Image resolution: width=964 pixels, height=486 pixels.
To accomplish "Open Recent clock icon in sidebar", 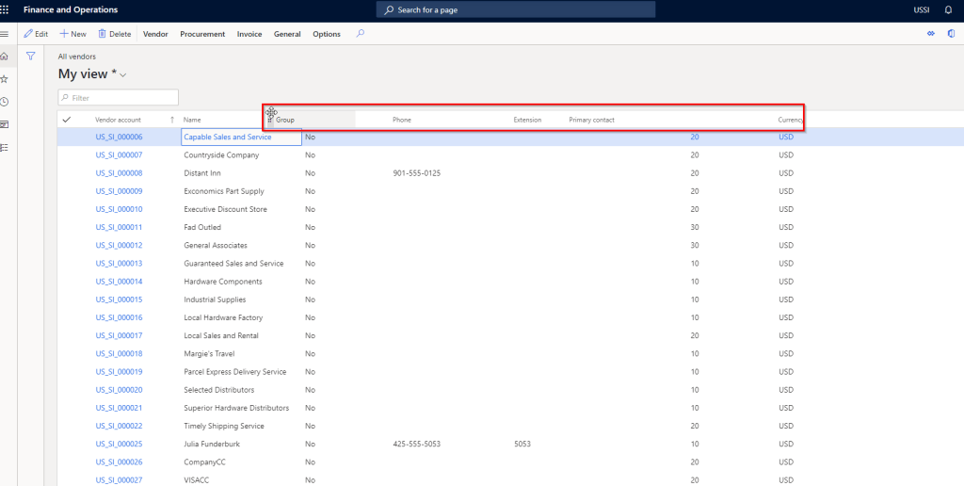I will (6, 102).
